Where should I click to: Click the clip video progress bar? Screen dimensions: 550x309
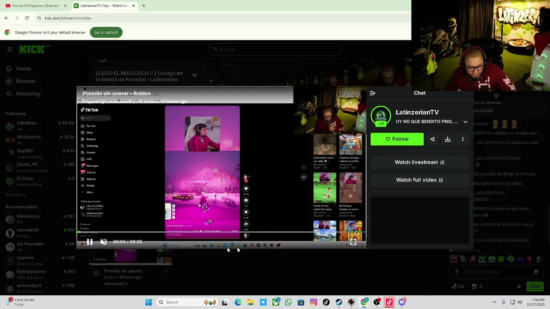(x=221, y=233)
